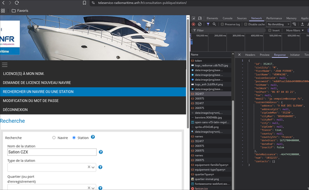The width and height of the screenshot is (309, 190).
Task: Open site information icon beside the URL
Action: (93, 3)
